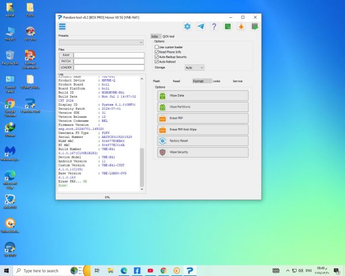Click the Wipe Data button

[202, 95]
